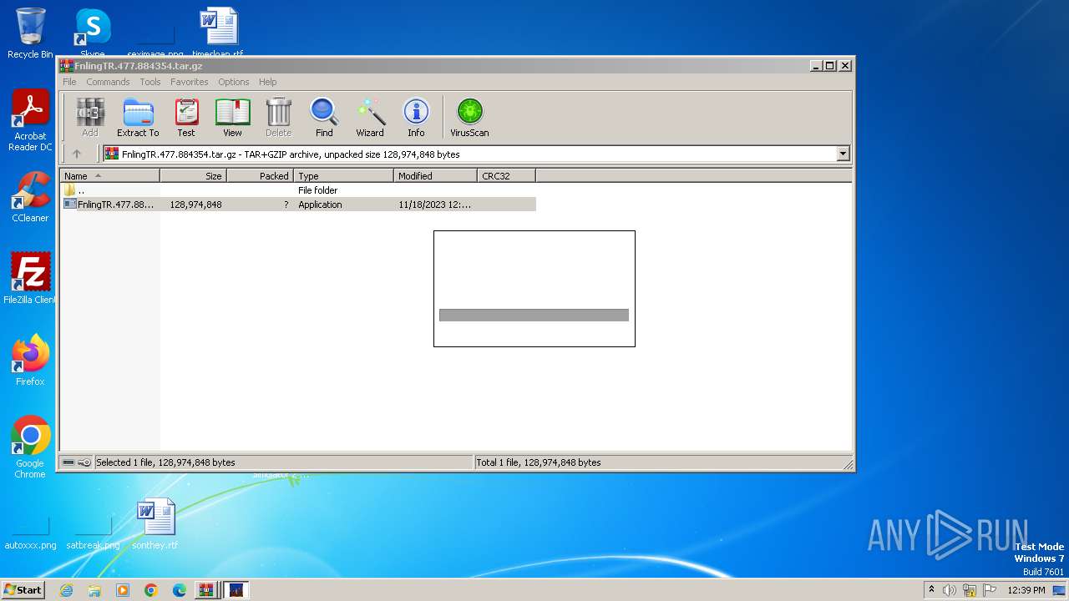Open Recycle Bin on desktop
The height and width of the screenshot is (601, 1069).
30,33
